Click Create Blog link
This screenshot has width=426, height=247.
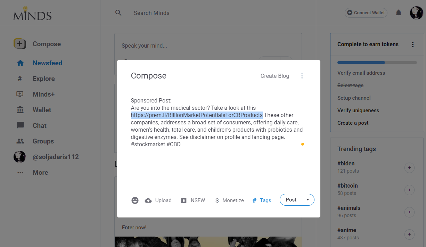tap(275, 76)
